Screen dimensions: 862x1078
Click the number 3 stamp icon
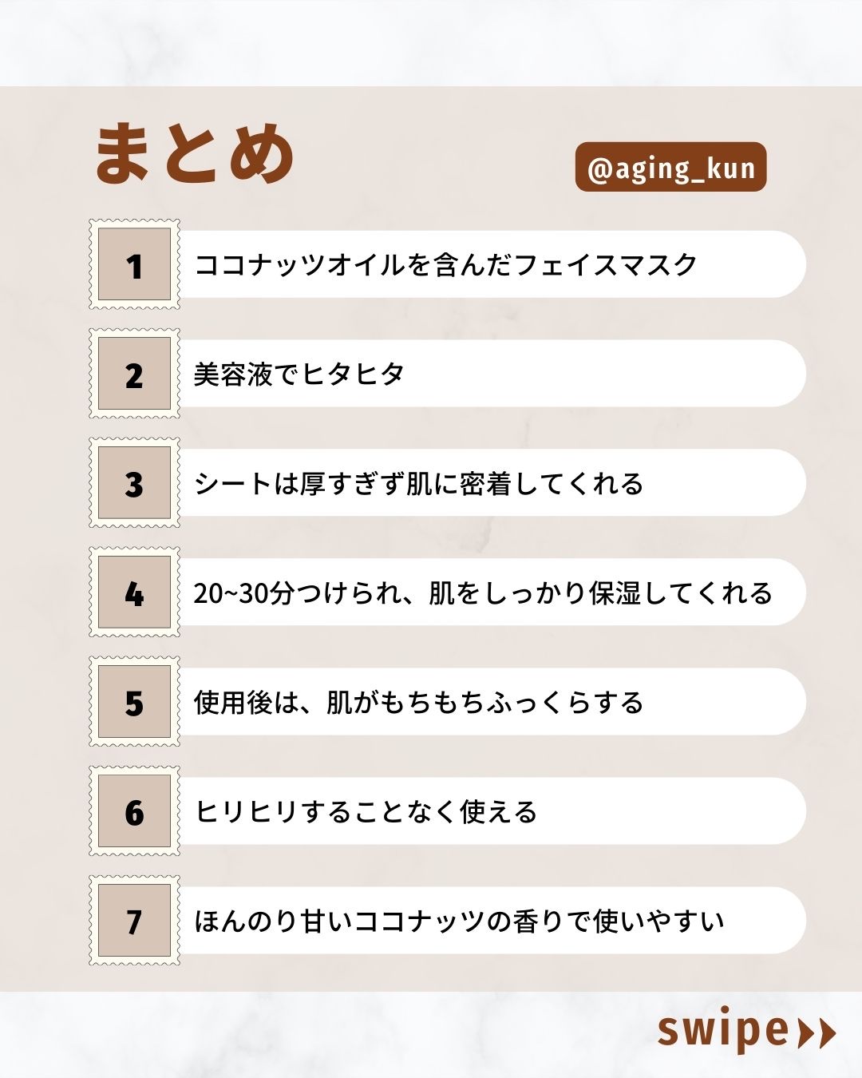[134, 483]
